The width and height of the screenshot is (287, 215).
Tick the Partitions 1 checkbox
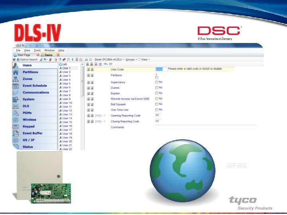[157, 78]
